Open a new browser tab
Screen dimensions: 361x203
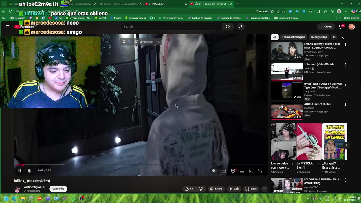coord(238,4)
